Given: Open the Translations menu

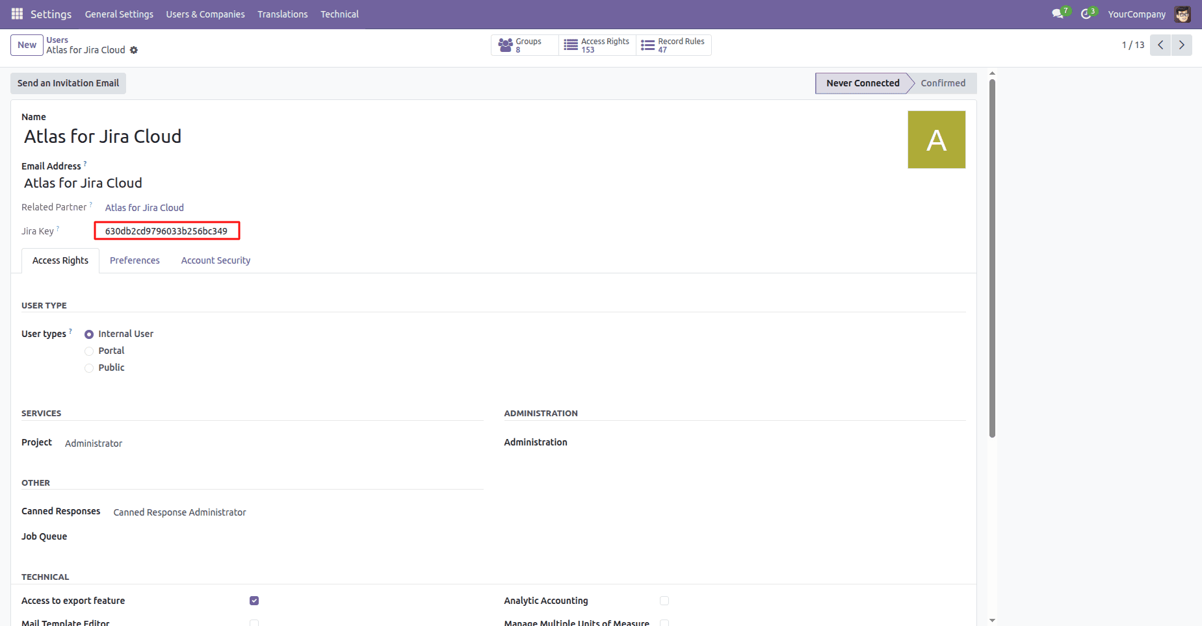Looking at the screenshot, I should [282, 14].
